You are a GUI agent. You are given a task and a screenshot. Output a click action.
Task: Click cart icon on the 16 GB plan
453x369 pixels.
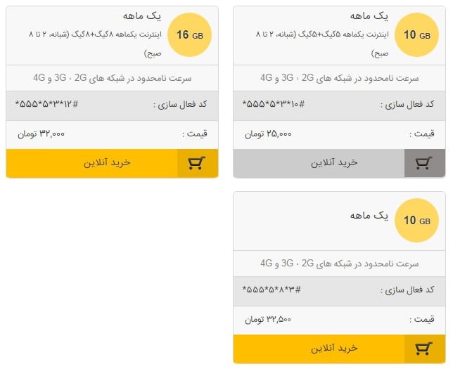pyautogui.click(x=198, y=163)
